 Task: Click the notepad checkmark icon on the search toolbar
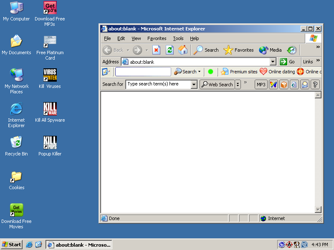106,72
